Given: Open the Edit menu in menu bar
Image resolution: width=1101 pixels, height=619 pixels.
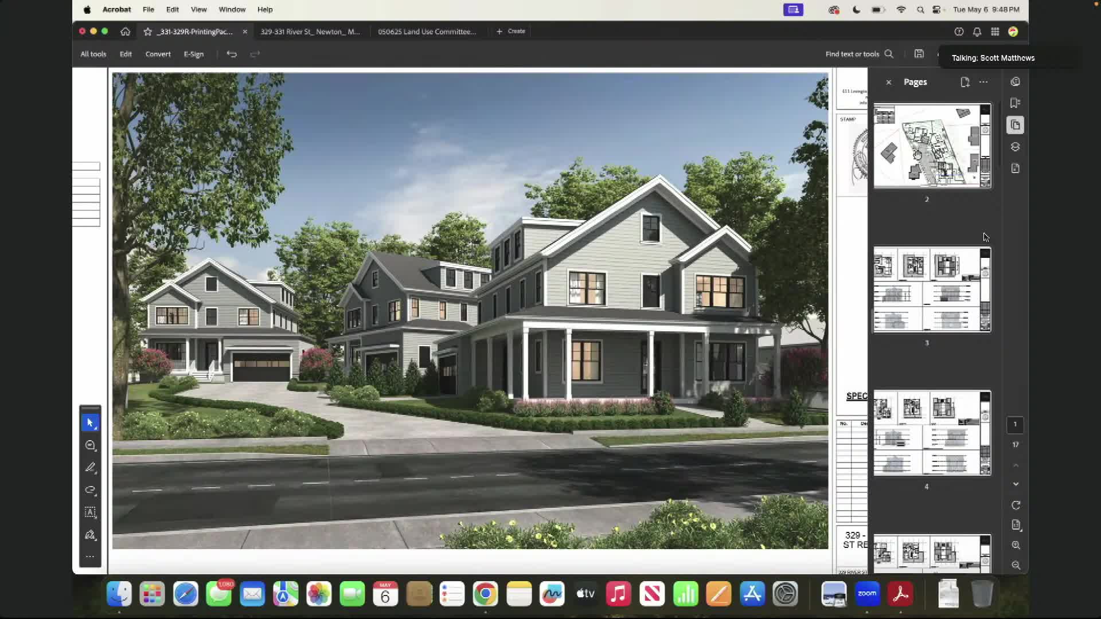Looking at the screenshot, I should point(173,10).
